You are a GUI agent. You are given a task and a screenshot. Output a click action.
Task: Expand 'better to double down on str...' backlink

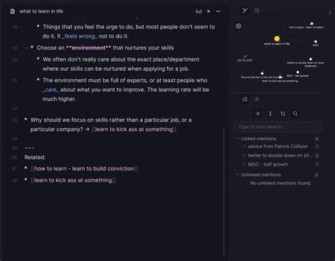coord(245,156)
